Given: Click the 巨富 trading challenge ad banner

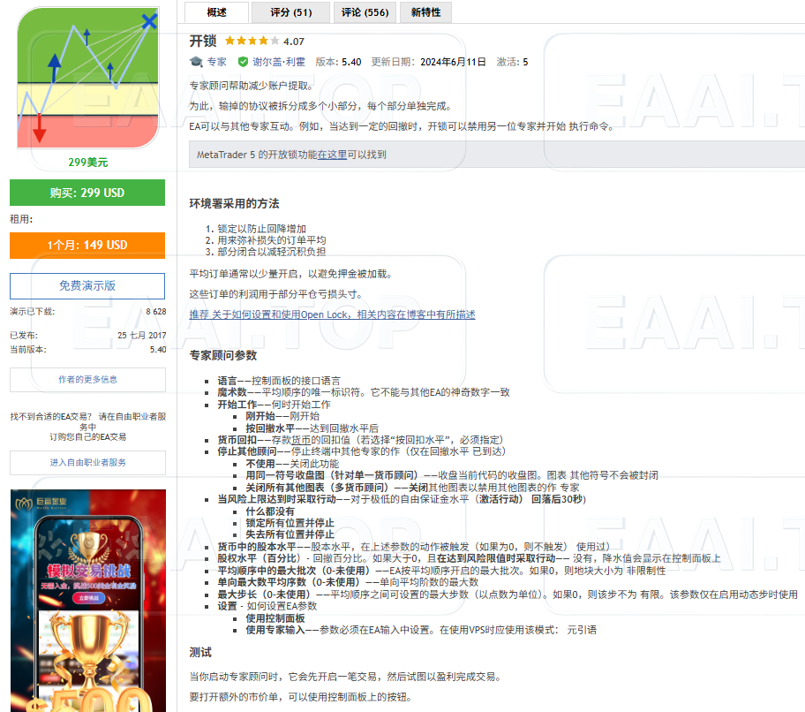Looking at the screenshot, I should click(87, 601).
